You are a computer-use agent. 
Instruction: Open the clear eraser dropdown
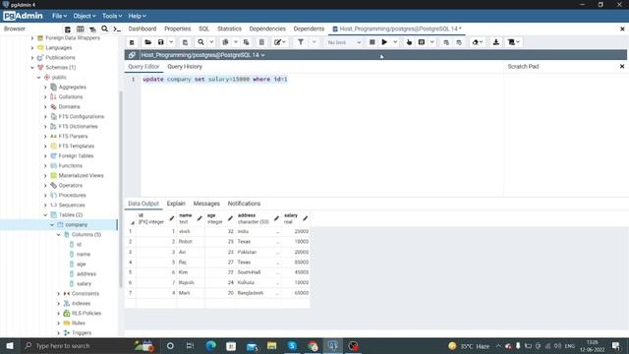(x=478, y=42)
